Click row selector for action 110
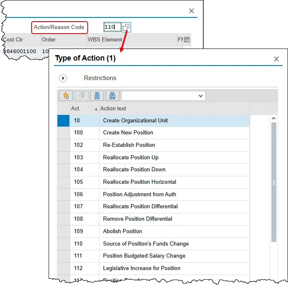 63,244
